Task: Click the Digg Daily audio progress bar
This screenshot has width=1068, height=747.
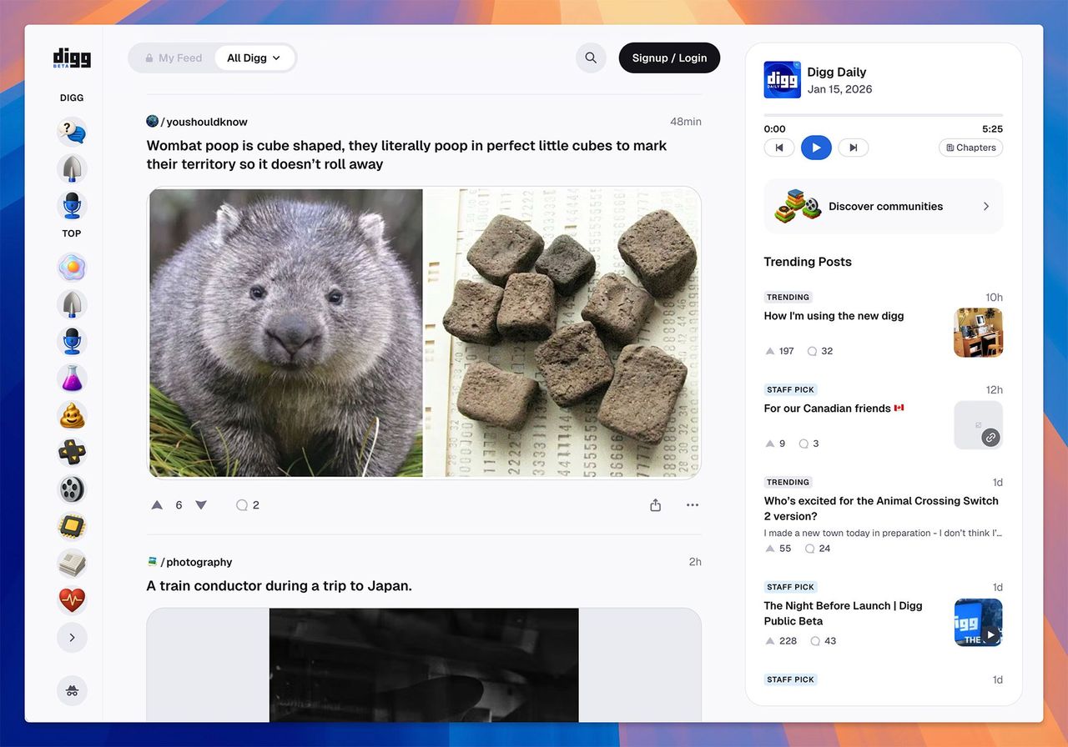Action: [x=883, y=116]
